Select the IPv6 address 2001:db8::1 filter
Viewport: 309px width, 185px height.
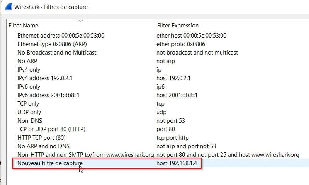click(48, 95)
